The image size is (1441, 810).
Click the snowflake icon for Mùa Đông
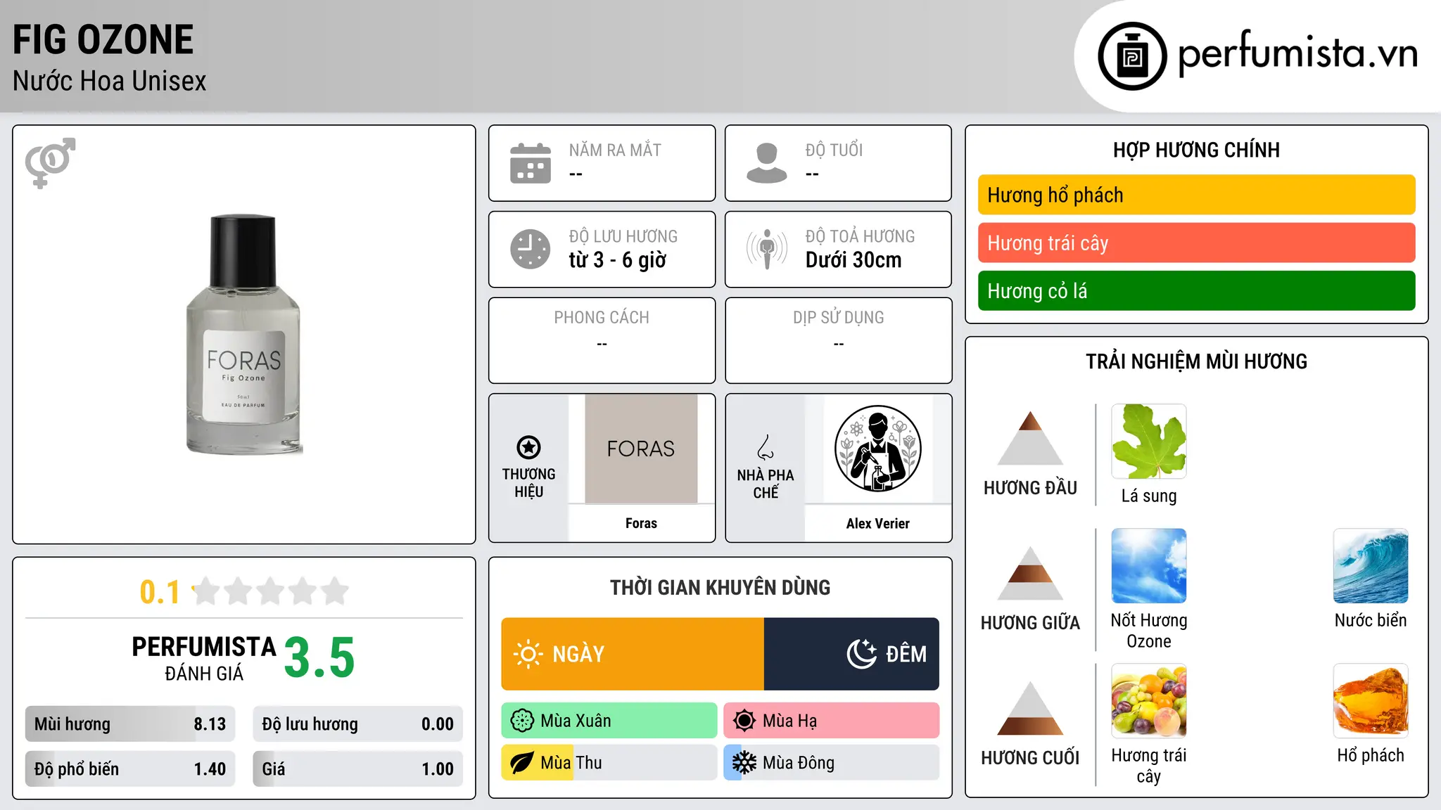pos(744,763)
